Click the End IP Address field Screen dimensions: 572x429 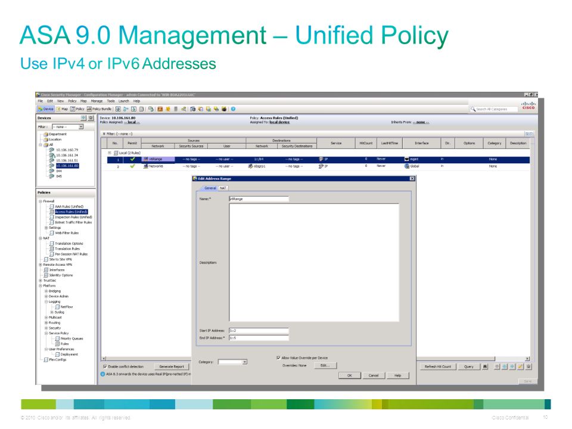click(259, 338)
